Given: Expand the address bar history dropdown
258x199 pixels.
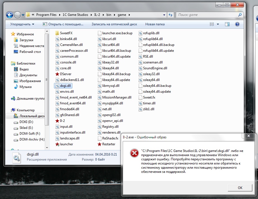Looking at the screenshot, I should pos(164,15).
